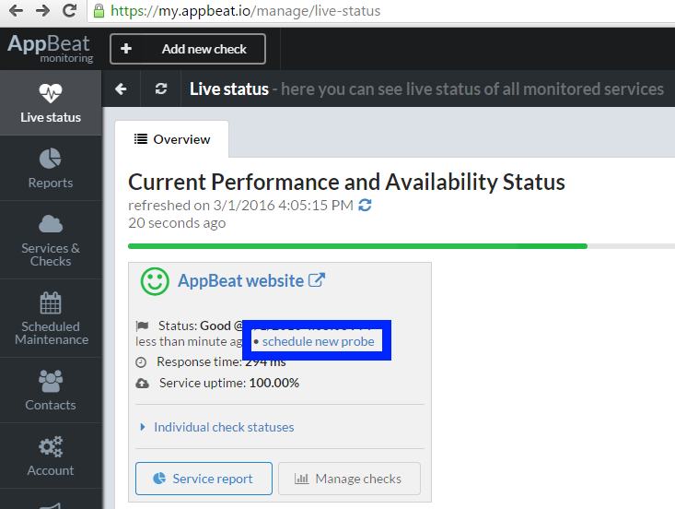
Task: Open the AppBeat website link
Action: [x=240, y=281]
